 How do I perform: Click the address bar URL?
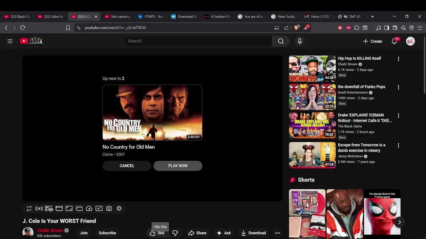click(x=115, y=28)
